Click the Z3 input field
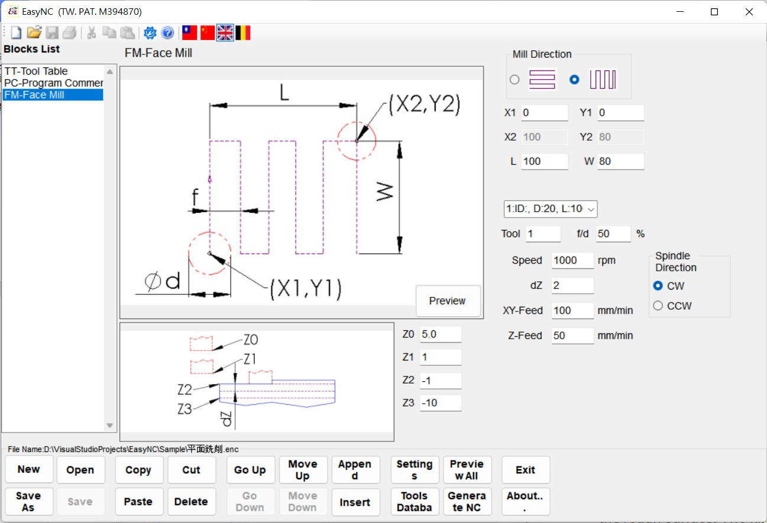Screen dimensions: 767x523 pos(441,403)
